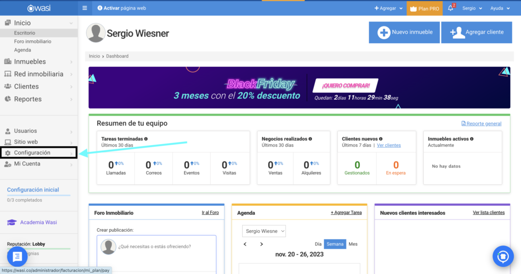Click the Reportes pie chart icon

(8, 99)
